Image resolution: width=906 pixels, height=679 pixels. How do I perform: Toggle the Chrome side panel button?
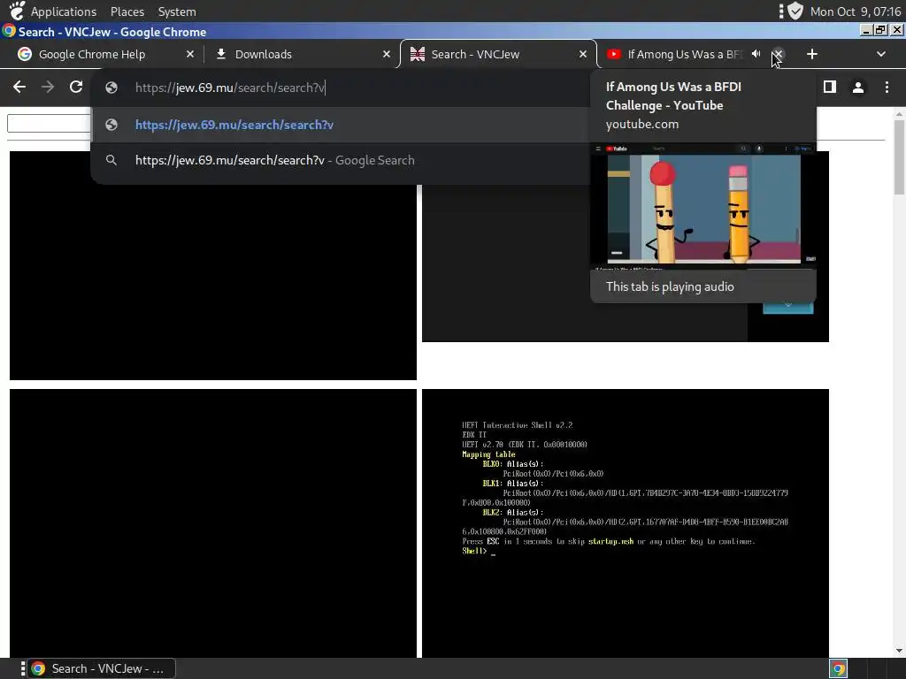[x=830, y=88]
